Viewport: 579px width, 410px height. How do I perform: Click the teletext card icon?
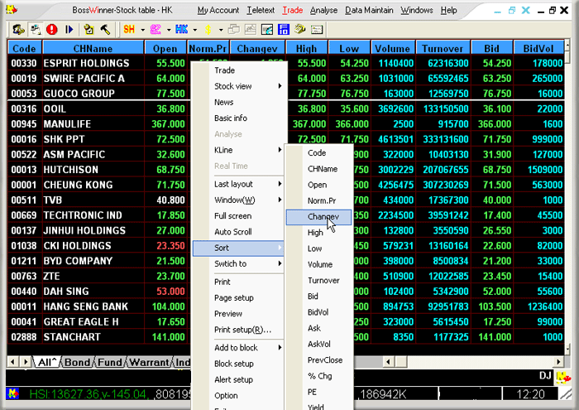317,29
